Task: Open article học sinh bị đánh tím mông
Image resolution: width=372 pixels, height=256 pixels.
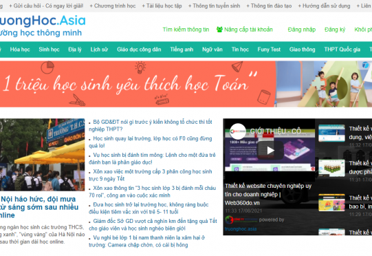Action: 152,158
